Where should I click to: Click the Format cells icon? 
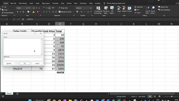[x=129, y=8]
